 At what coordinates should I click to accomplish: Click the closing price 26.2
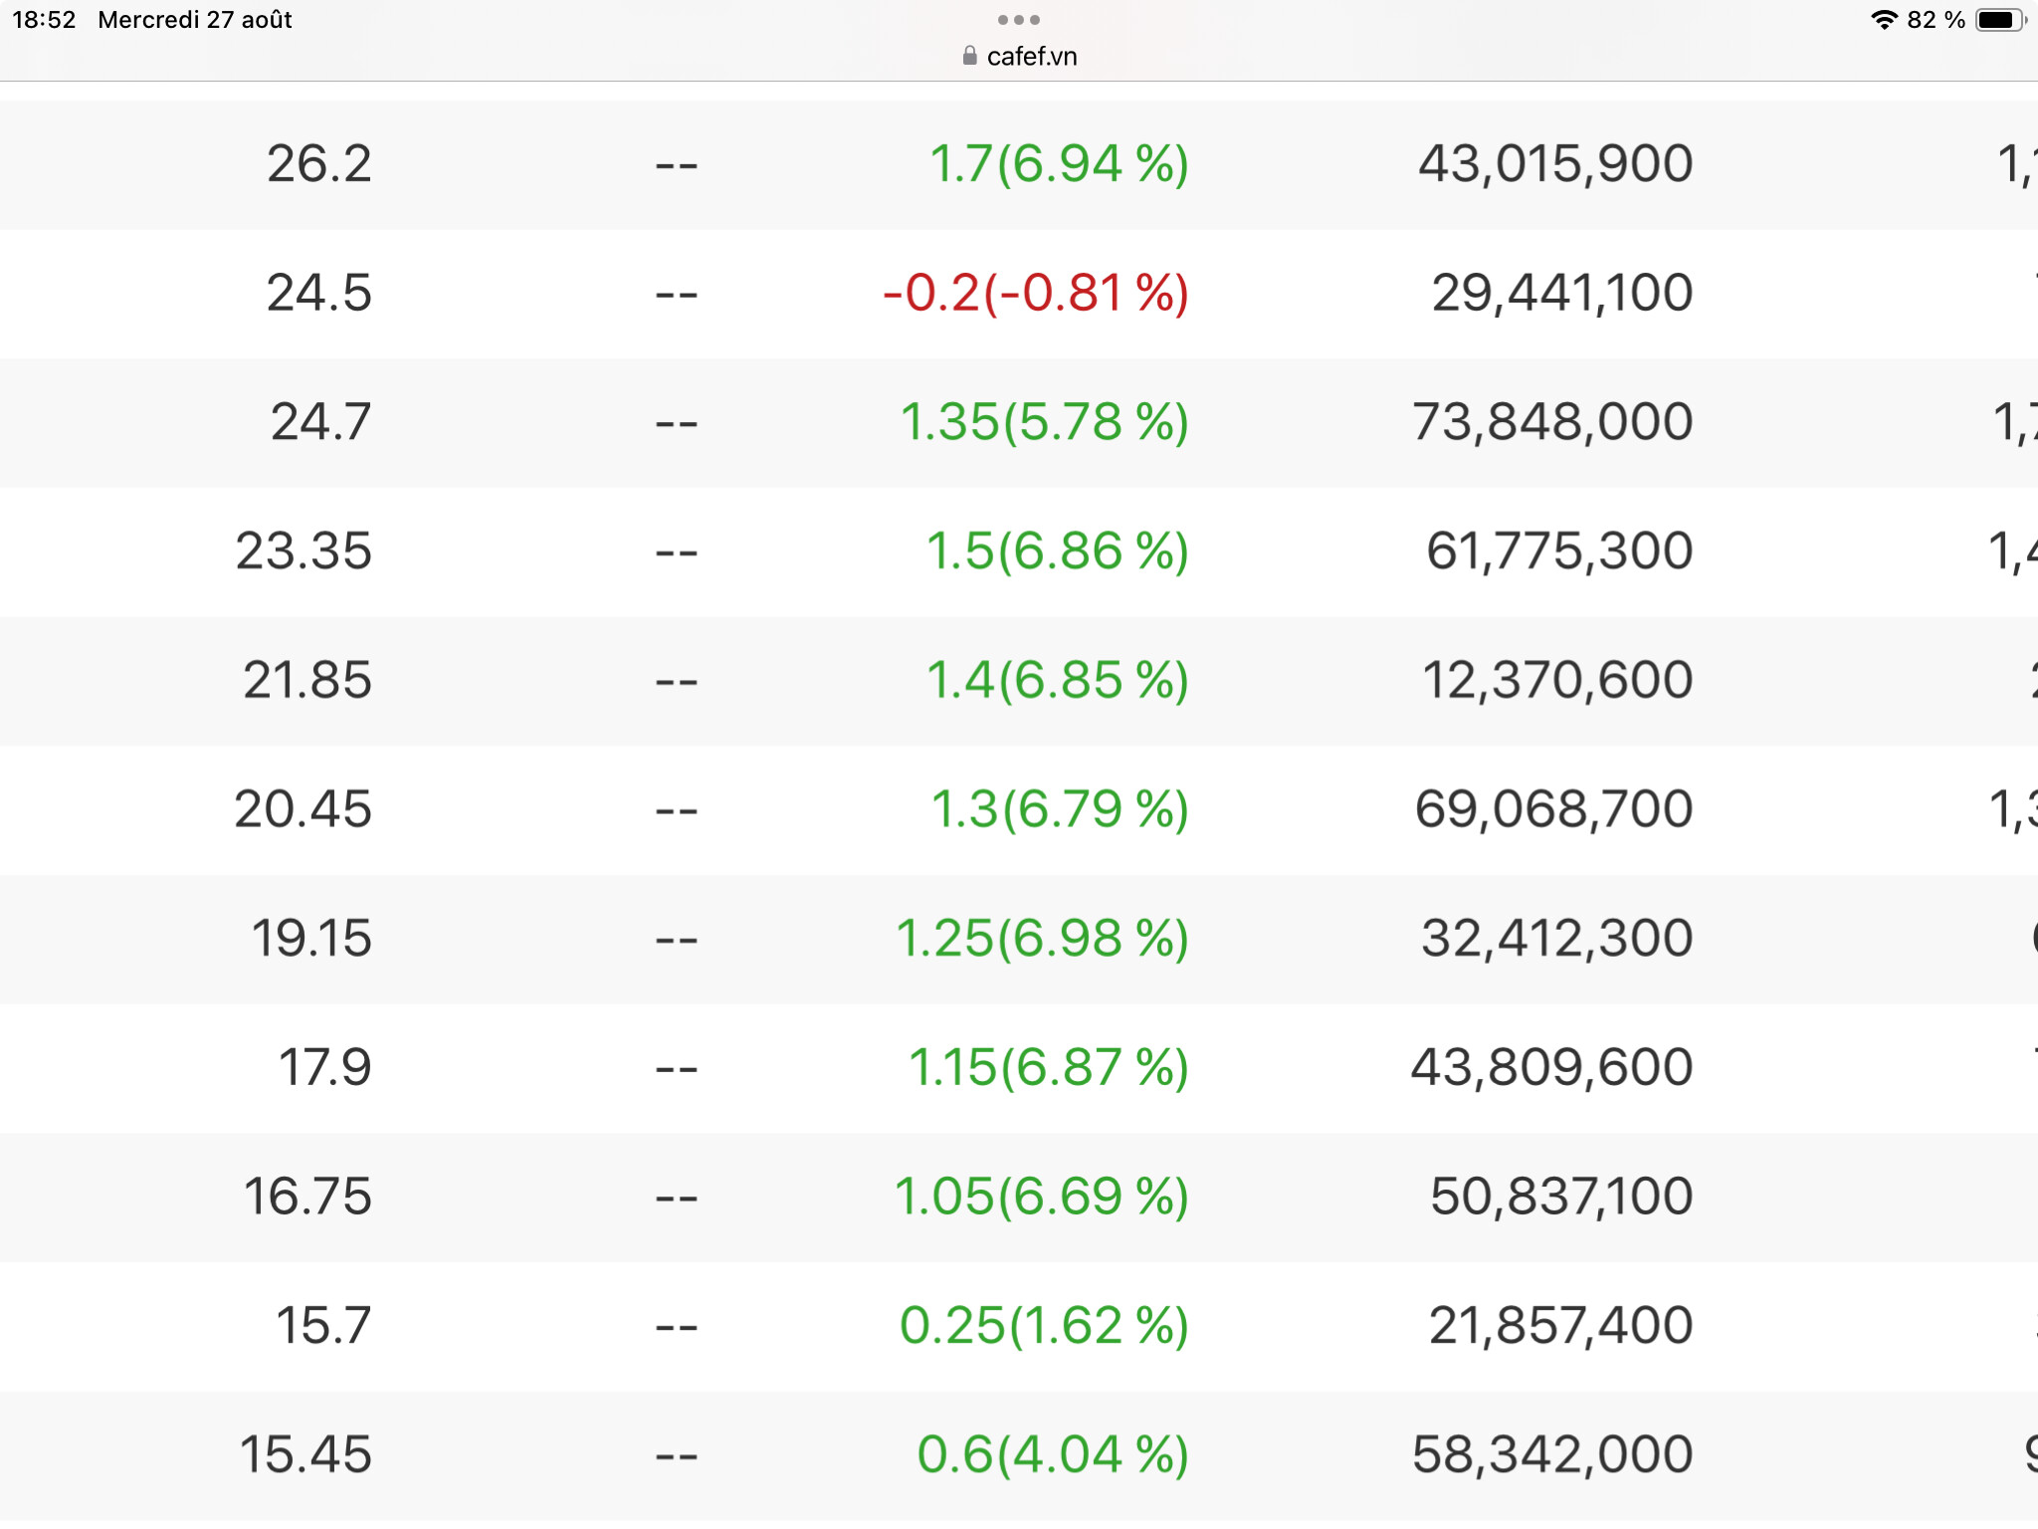point(318,164)
